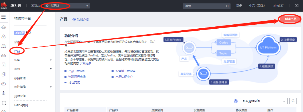303x112 pixels.
Task: Open 论坛交流 link
Action: click(x=74, y=83)
